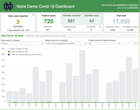Click the Notre Dame ND logo
Image resolution: width=140 pixels, height=110 pixels.
(x=8, y=6)
